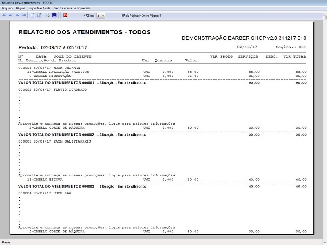Click the Pagina.: 001 text
Viewport: 327px width, 245px height.
[291, 47]
